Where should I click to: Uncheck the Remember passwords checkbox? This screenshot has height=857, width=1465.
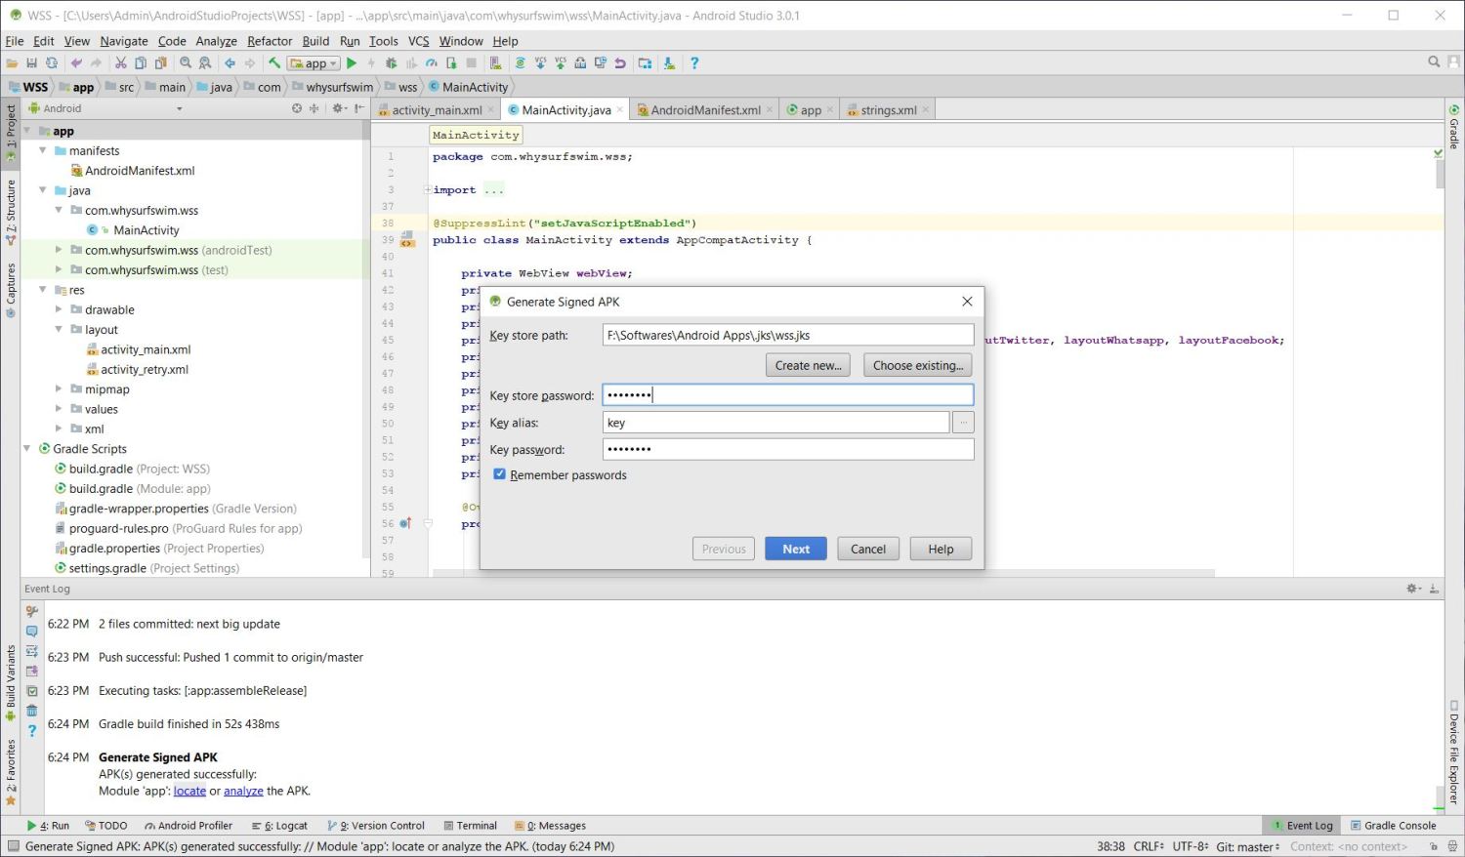[499, 475]
